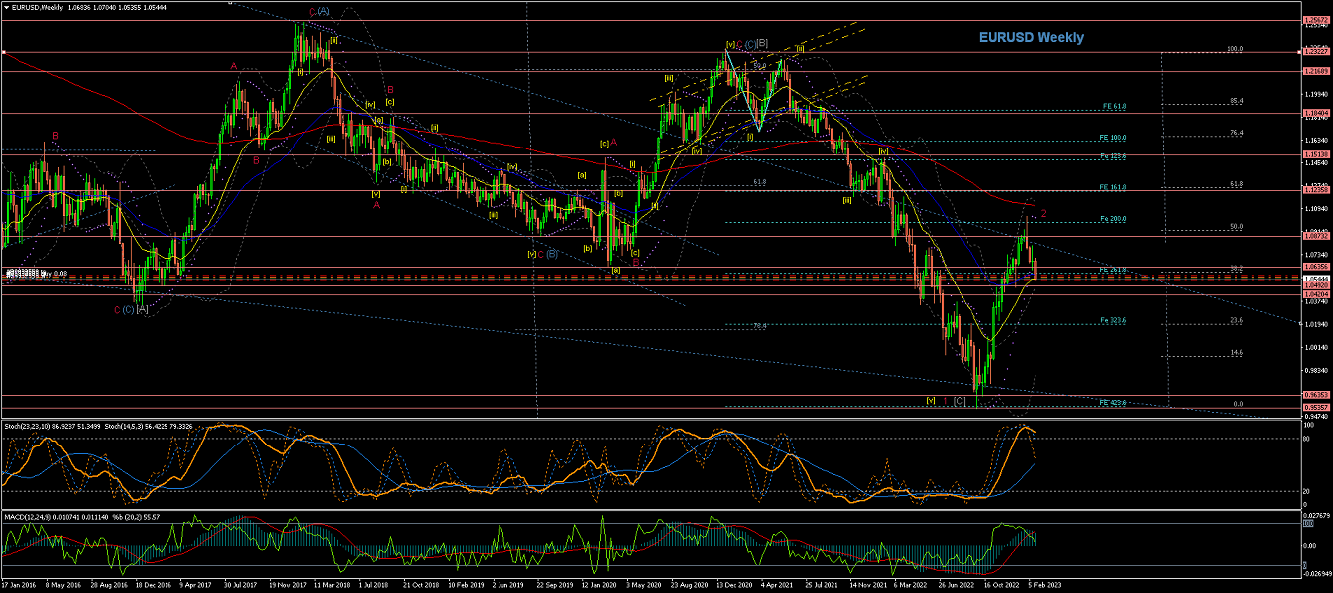
Task: Select the 1.08732 price level tag
Action: [1316, 236]
